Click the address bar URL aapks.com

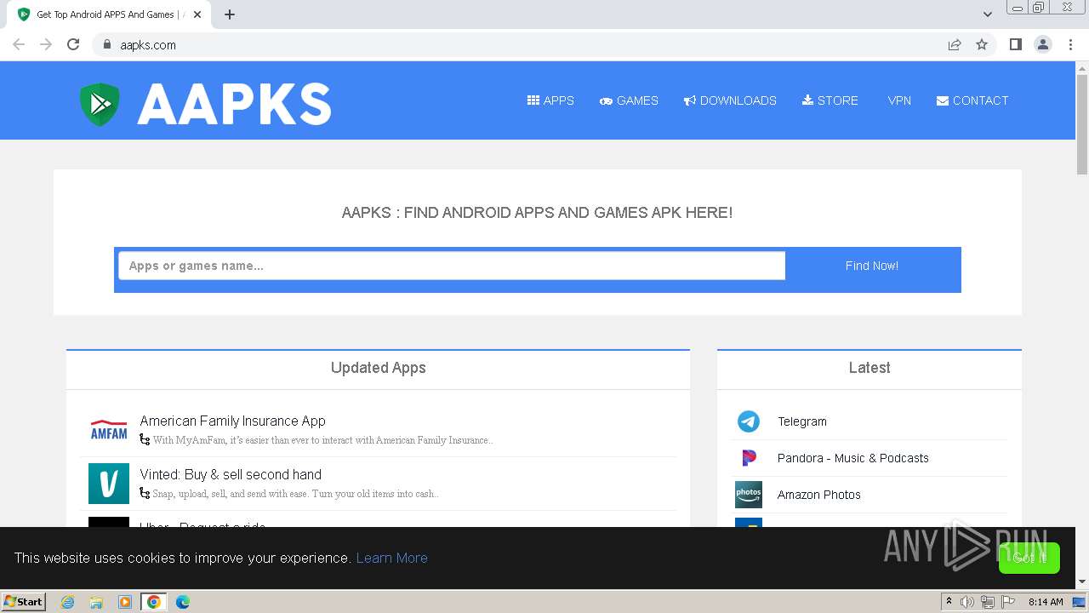148,45
